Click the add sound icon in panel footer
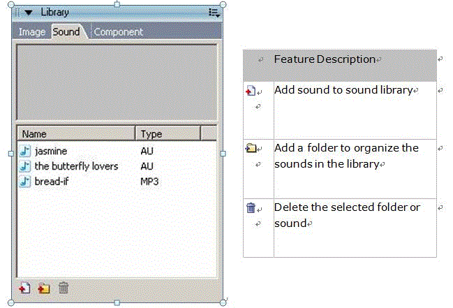 point(24,288)
